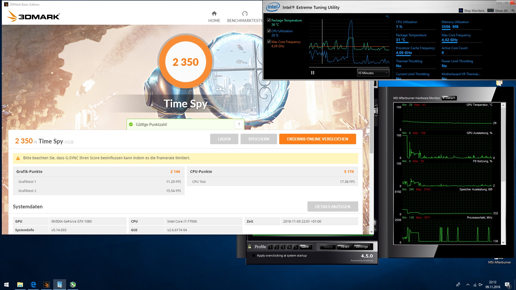The width and height of the screenshot is (516, 290).
Task: Open the 10 Minutes time range dropdown
Action: (373, 73)
